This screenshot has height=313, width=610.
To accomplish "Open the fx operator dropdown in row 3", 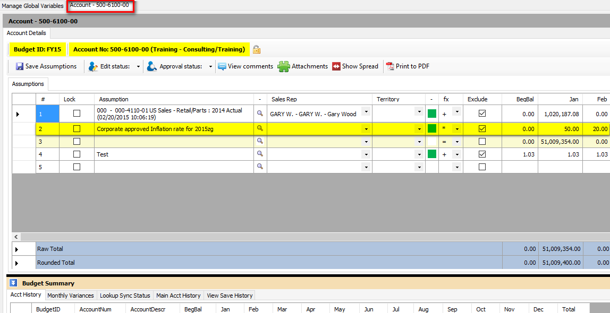I will [457, 142].
